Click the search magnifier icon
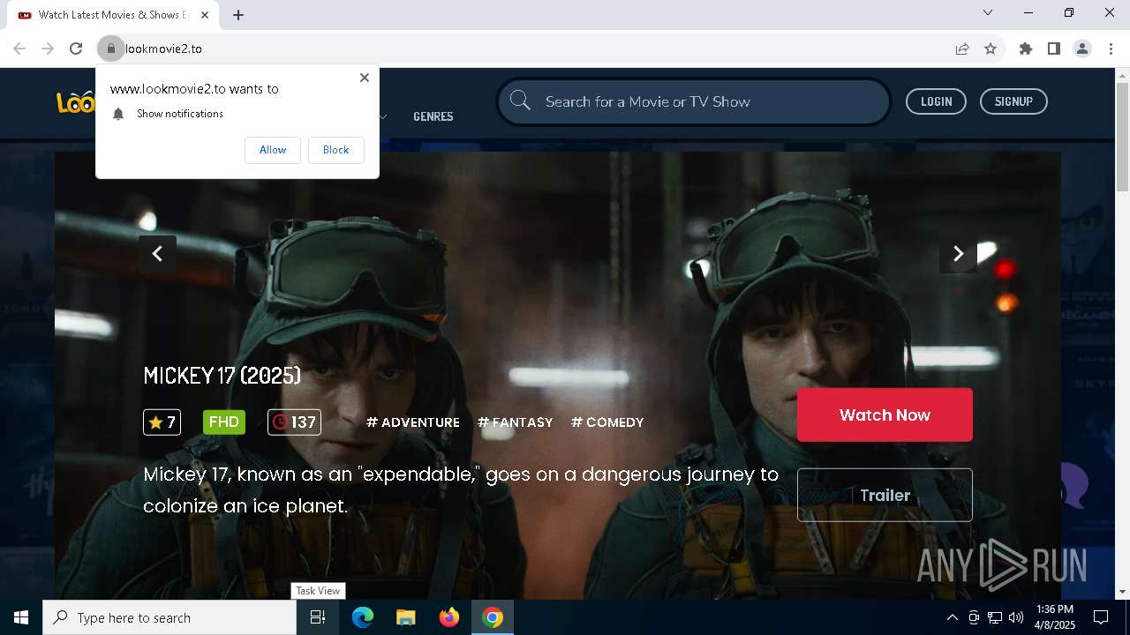Image resolution: width=1130 pixels, height=635 pixels. (520, 101)
